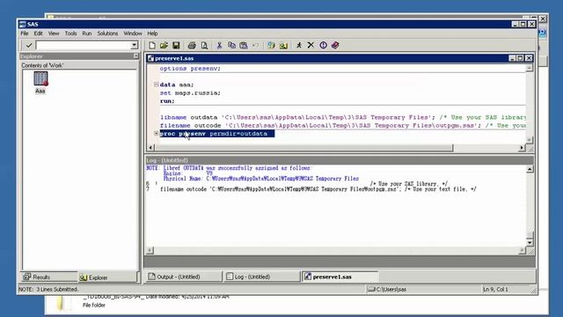This screenshot has width=563, height=317.
Task: Minimize the preserve1.sas editor window
Action: click(x=512, y=58)
